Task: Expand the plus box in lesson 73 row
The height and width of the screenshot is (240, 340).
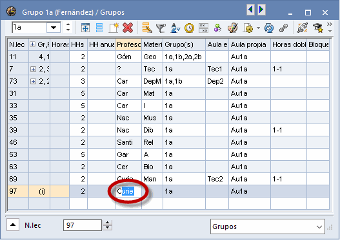Action: [33, 81]
